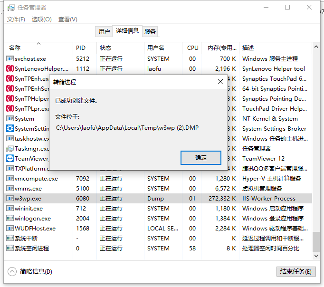Screen dimensions: 324x287
Task: Click the w3wp.exe process icon
Action: (10, 198)
